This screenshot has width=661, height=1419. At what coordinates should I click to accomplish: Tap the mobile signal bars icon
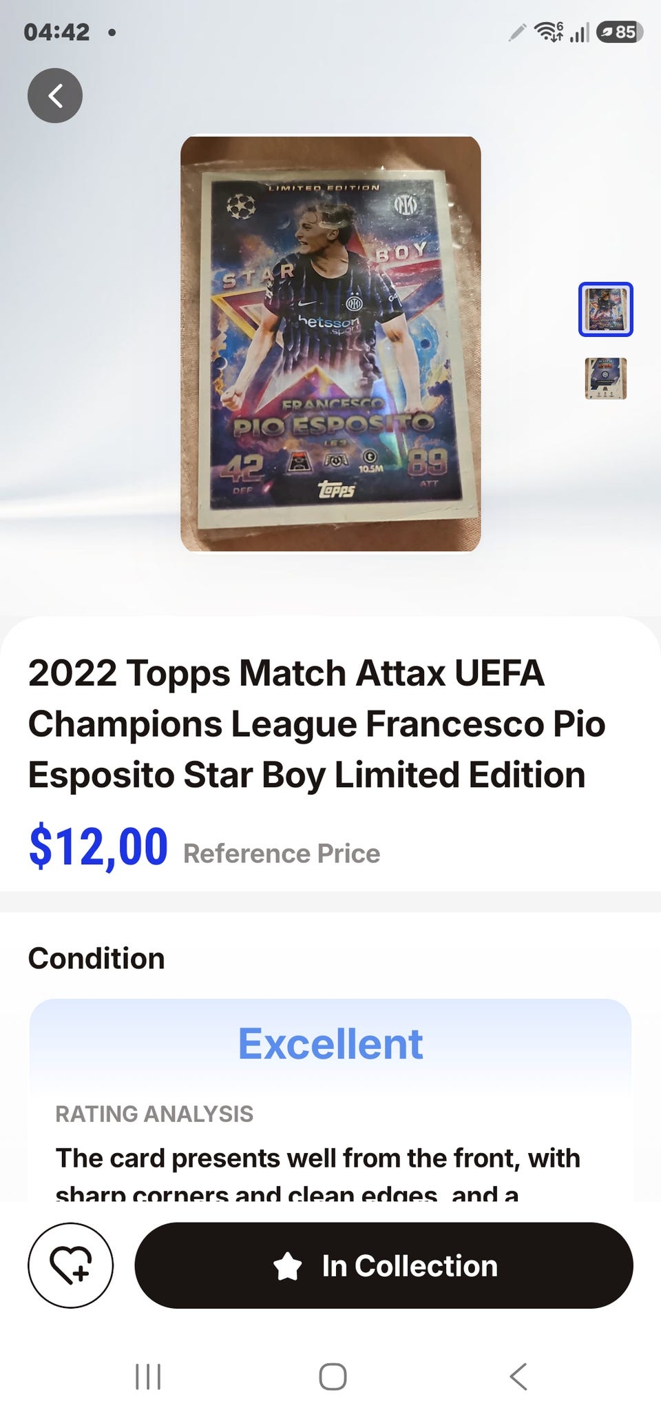[580, 32]
